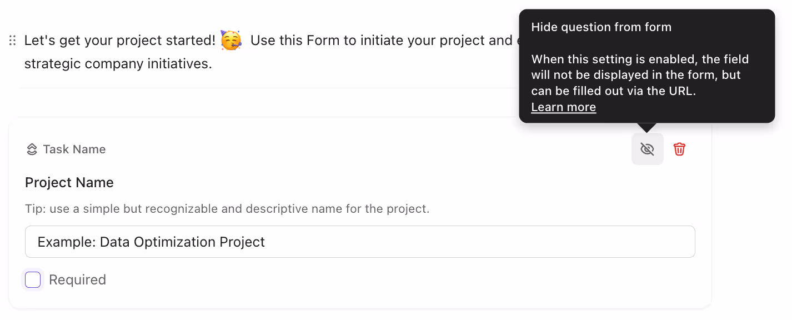
Task: Click the drag handle beside the form description
Action: (12, 40)
